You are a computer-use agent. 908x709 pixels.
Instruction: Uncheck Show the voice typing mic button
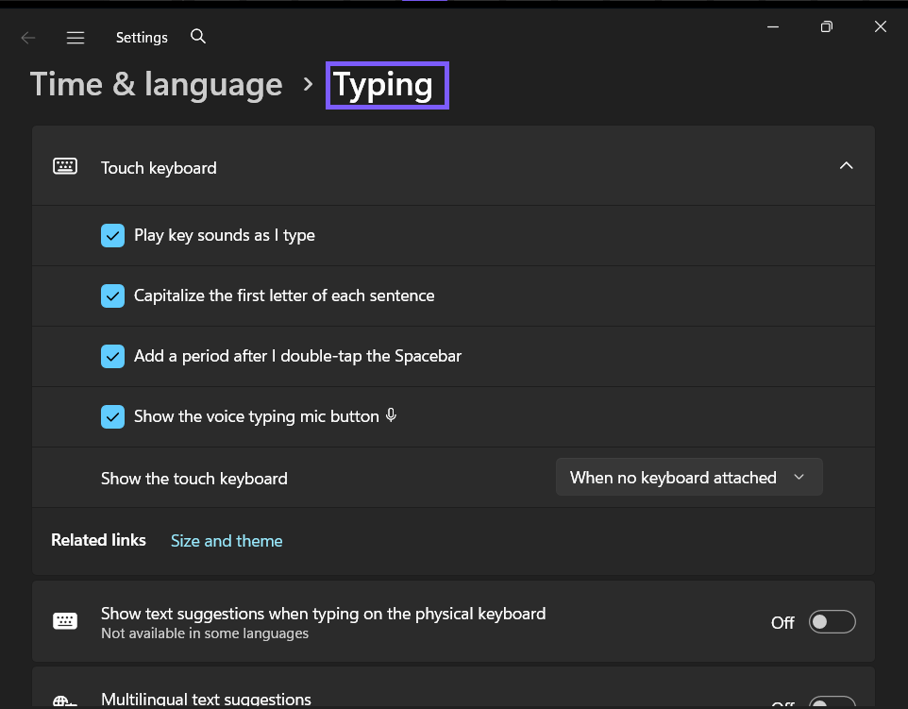[x=112, y=416]
